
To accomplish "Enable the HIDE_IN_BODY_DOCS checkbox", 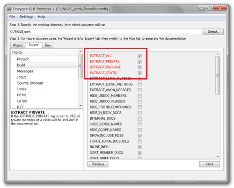I will (139, 113).
